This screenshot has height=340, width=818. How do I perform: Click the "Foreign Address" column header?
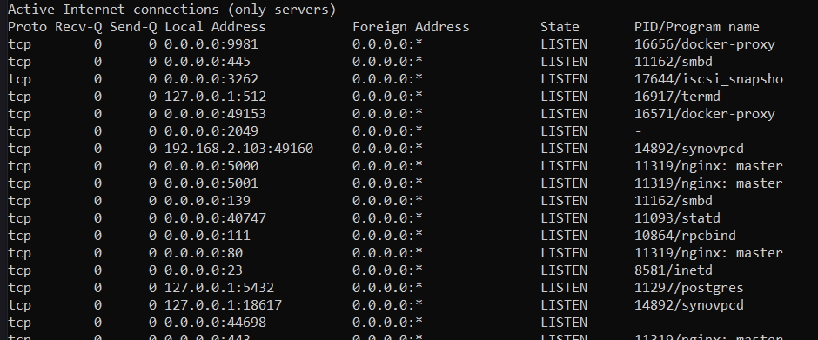(411, 27)
